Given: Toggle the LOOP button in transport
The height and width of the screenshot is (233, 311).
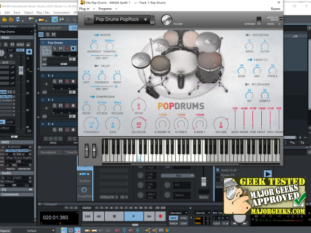Looking at the screenshot, I should (x=183, y=223).
